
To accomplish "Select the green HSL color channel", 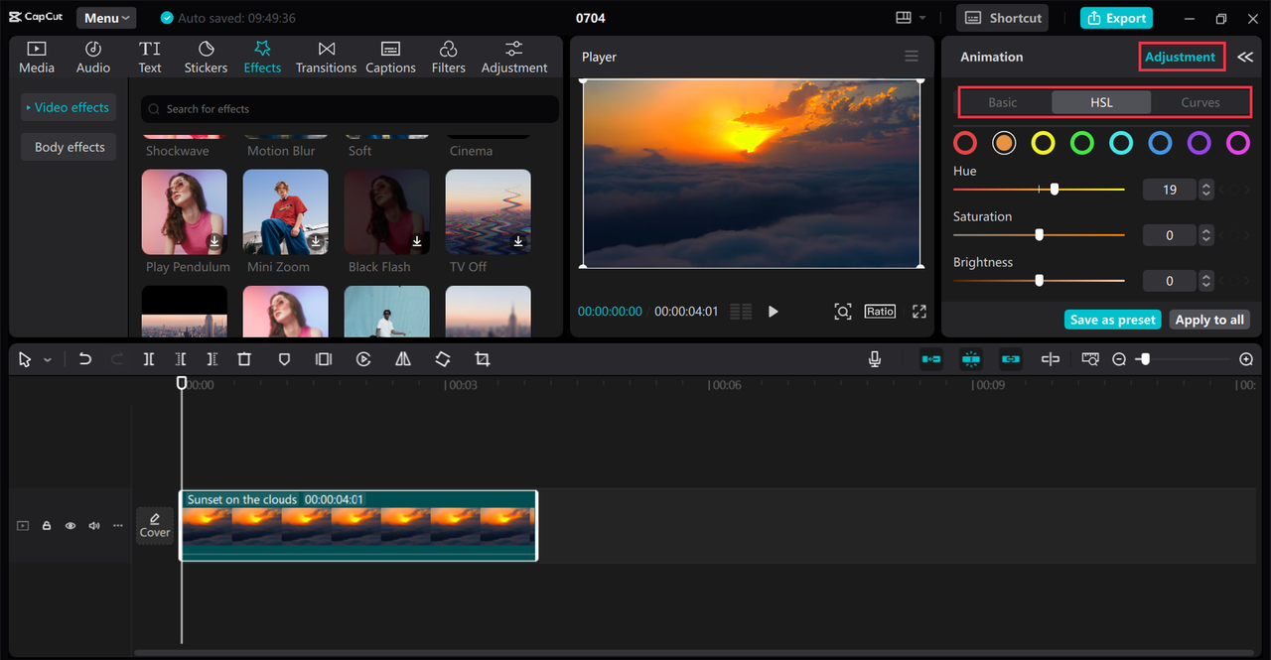I will tap(1082, 143).
